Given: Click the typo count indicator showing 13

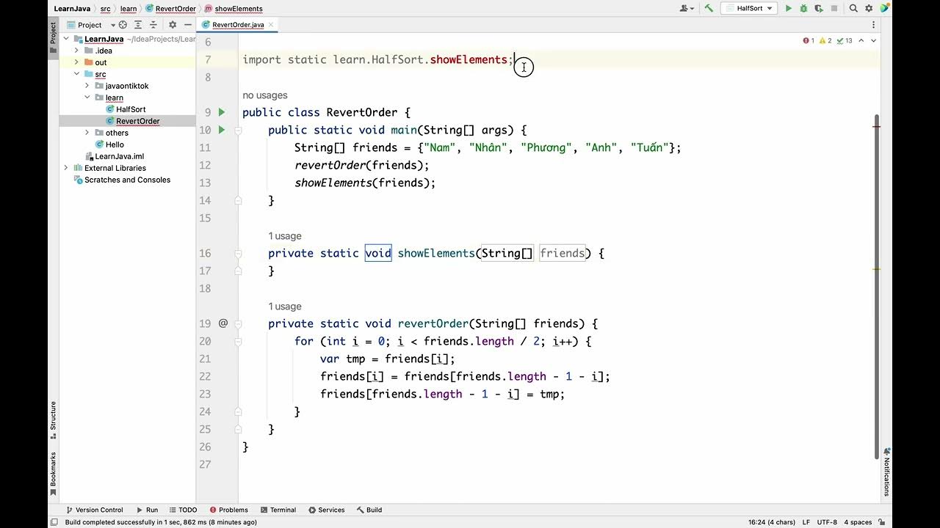Looking at the screenshot, I should (x=844, y=40).
